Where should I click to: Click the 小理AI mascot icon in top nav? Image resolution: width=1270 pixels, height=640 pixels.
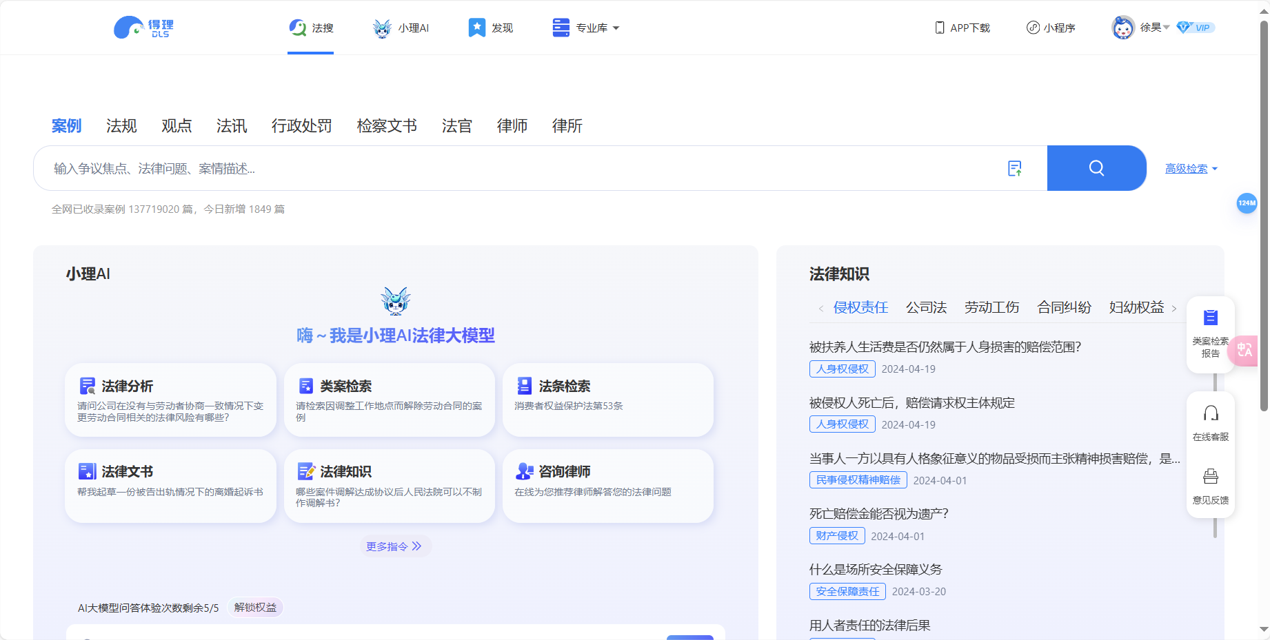click(x=381, y=28)
